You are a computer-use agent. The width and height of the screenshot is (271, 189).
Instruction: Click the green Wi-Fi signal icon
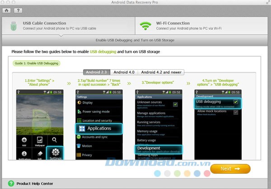click(x=145, y=26)
